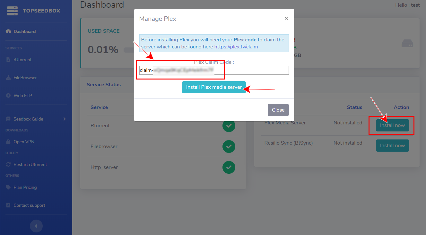426x235 pixels.
Task: Open the plex.tv/claim link
Action: (236, 47)
